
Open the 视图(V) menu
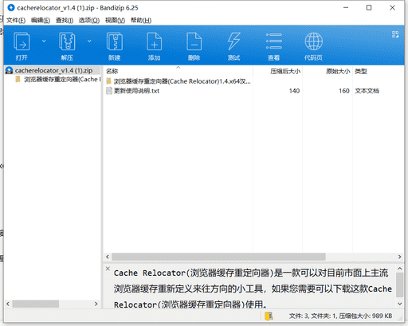(x=115, y=20)
